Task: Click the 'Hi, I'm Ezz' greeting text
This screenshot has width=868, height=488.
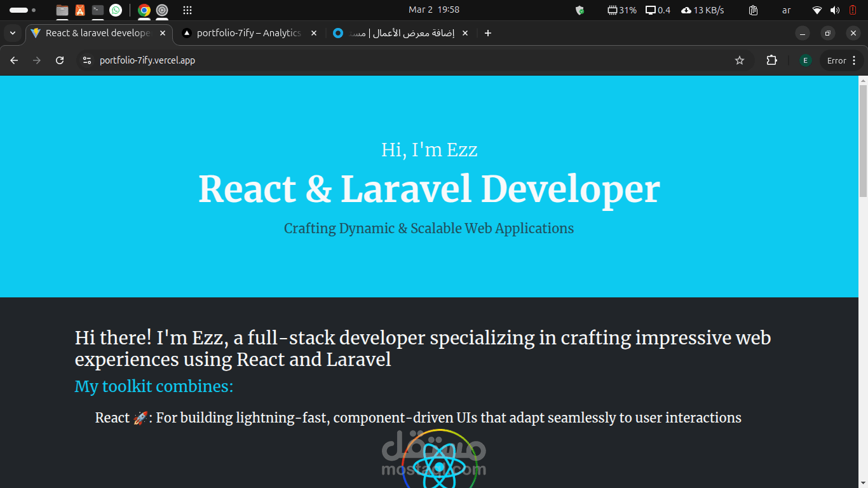Action: click(430, 150)
